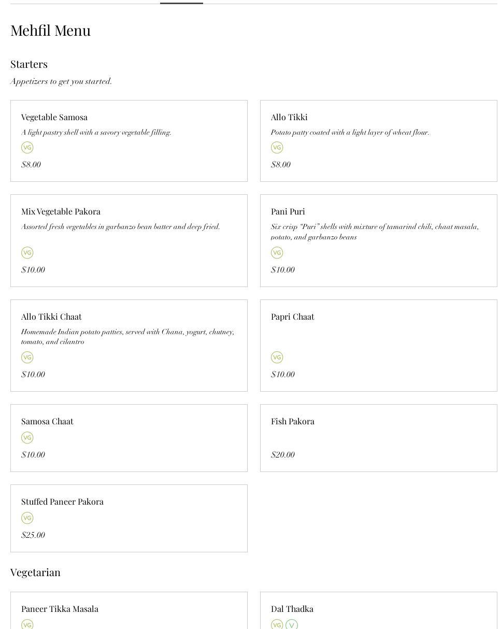Click the VG icon under Pani Puri
This screenshot has height=629, width=500.
tap(277, 253)
